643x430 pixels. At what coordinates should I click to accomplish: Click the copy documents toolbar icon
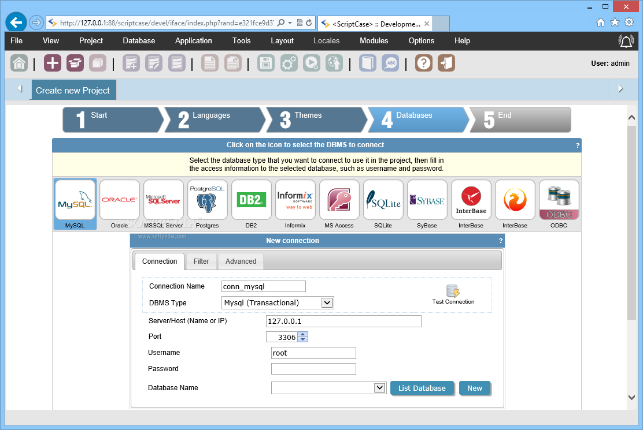[233, 63]
